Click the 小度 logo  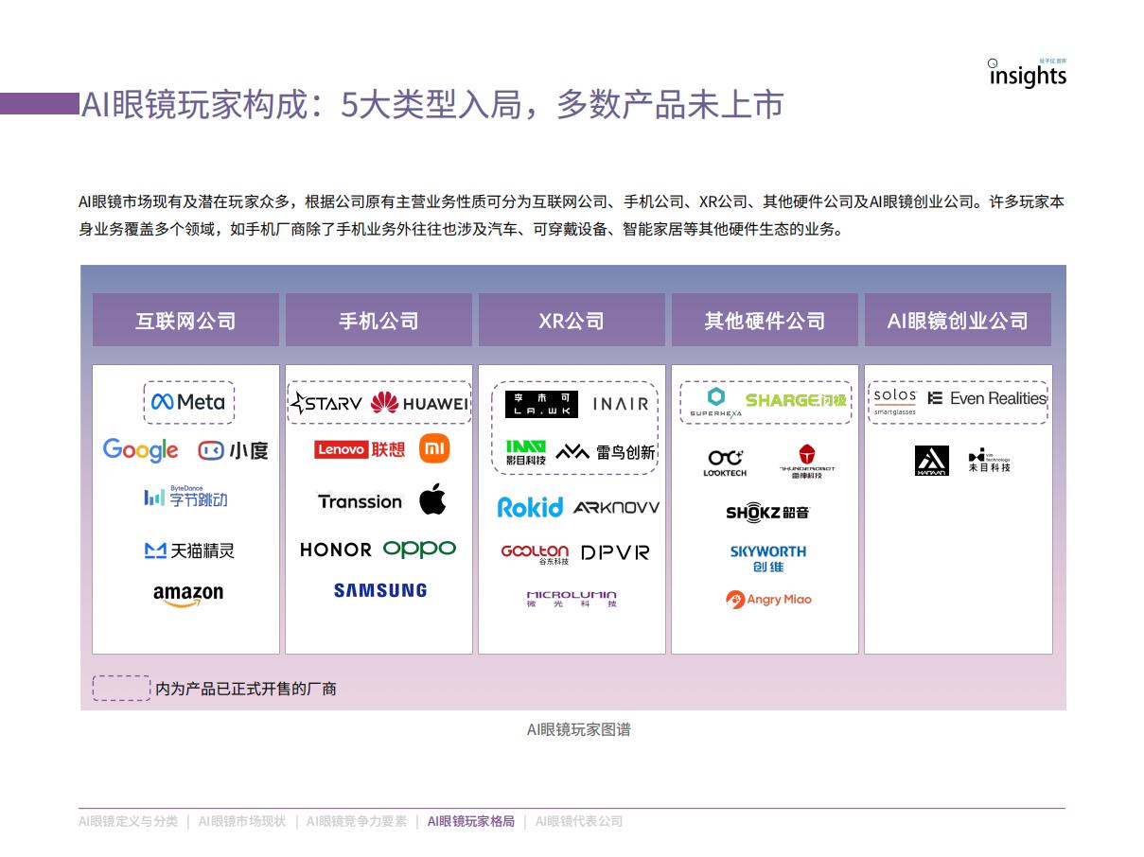tap(233, 451)
